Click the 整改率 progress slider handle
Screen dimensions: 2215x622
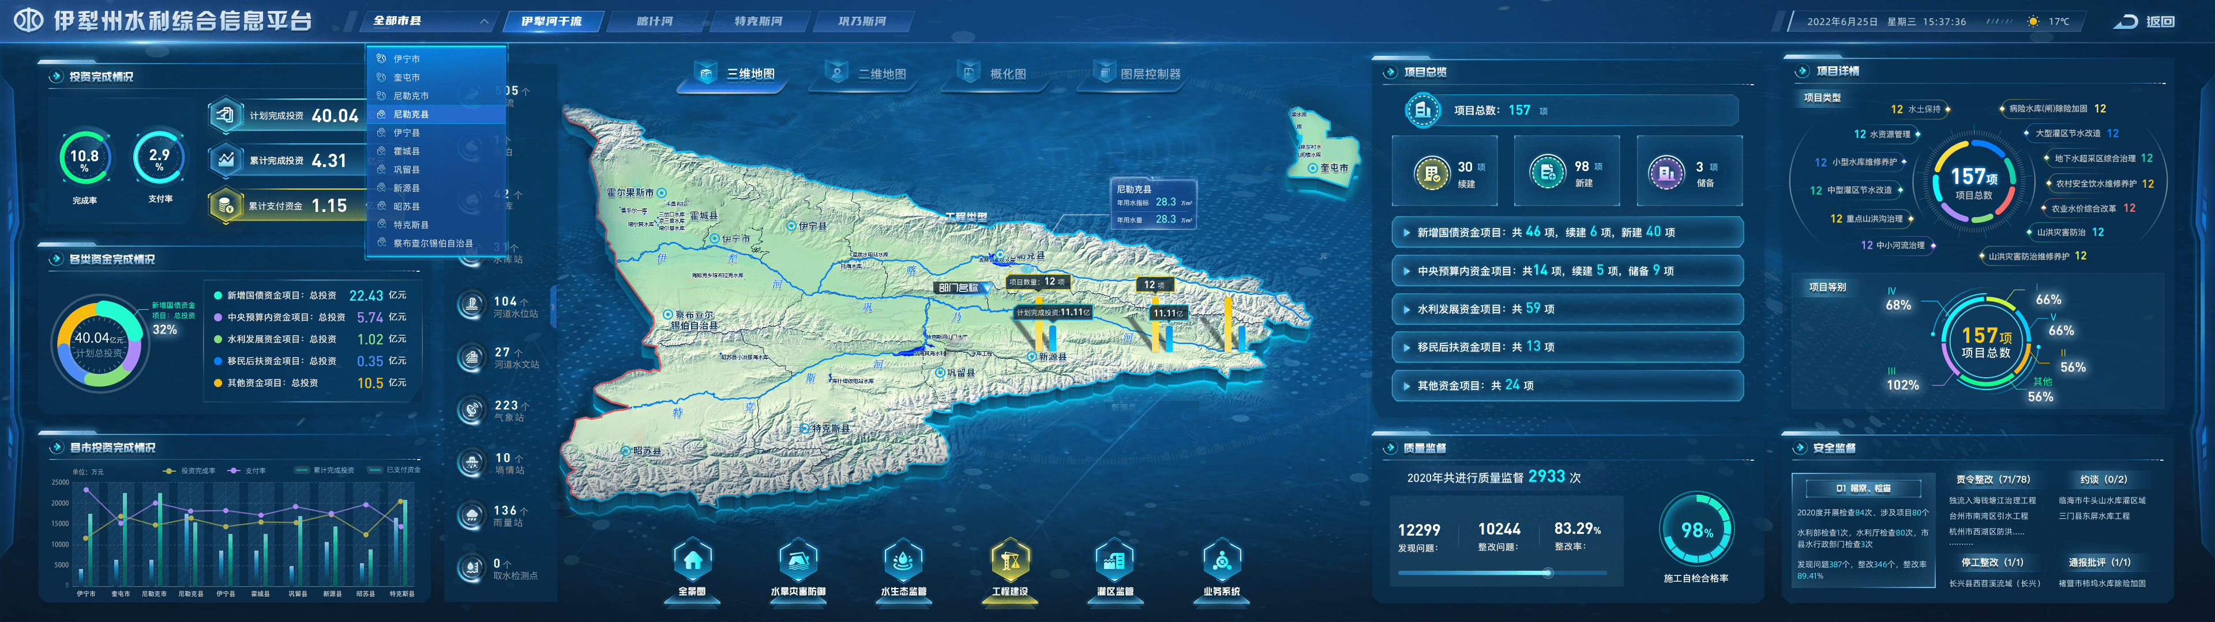pos(1548,572)
